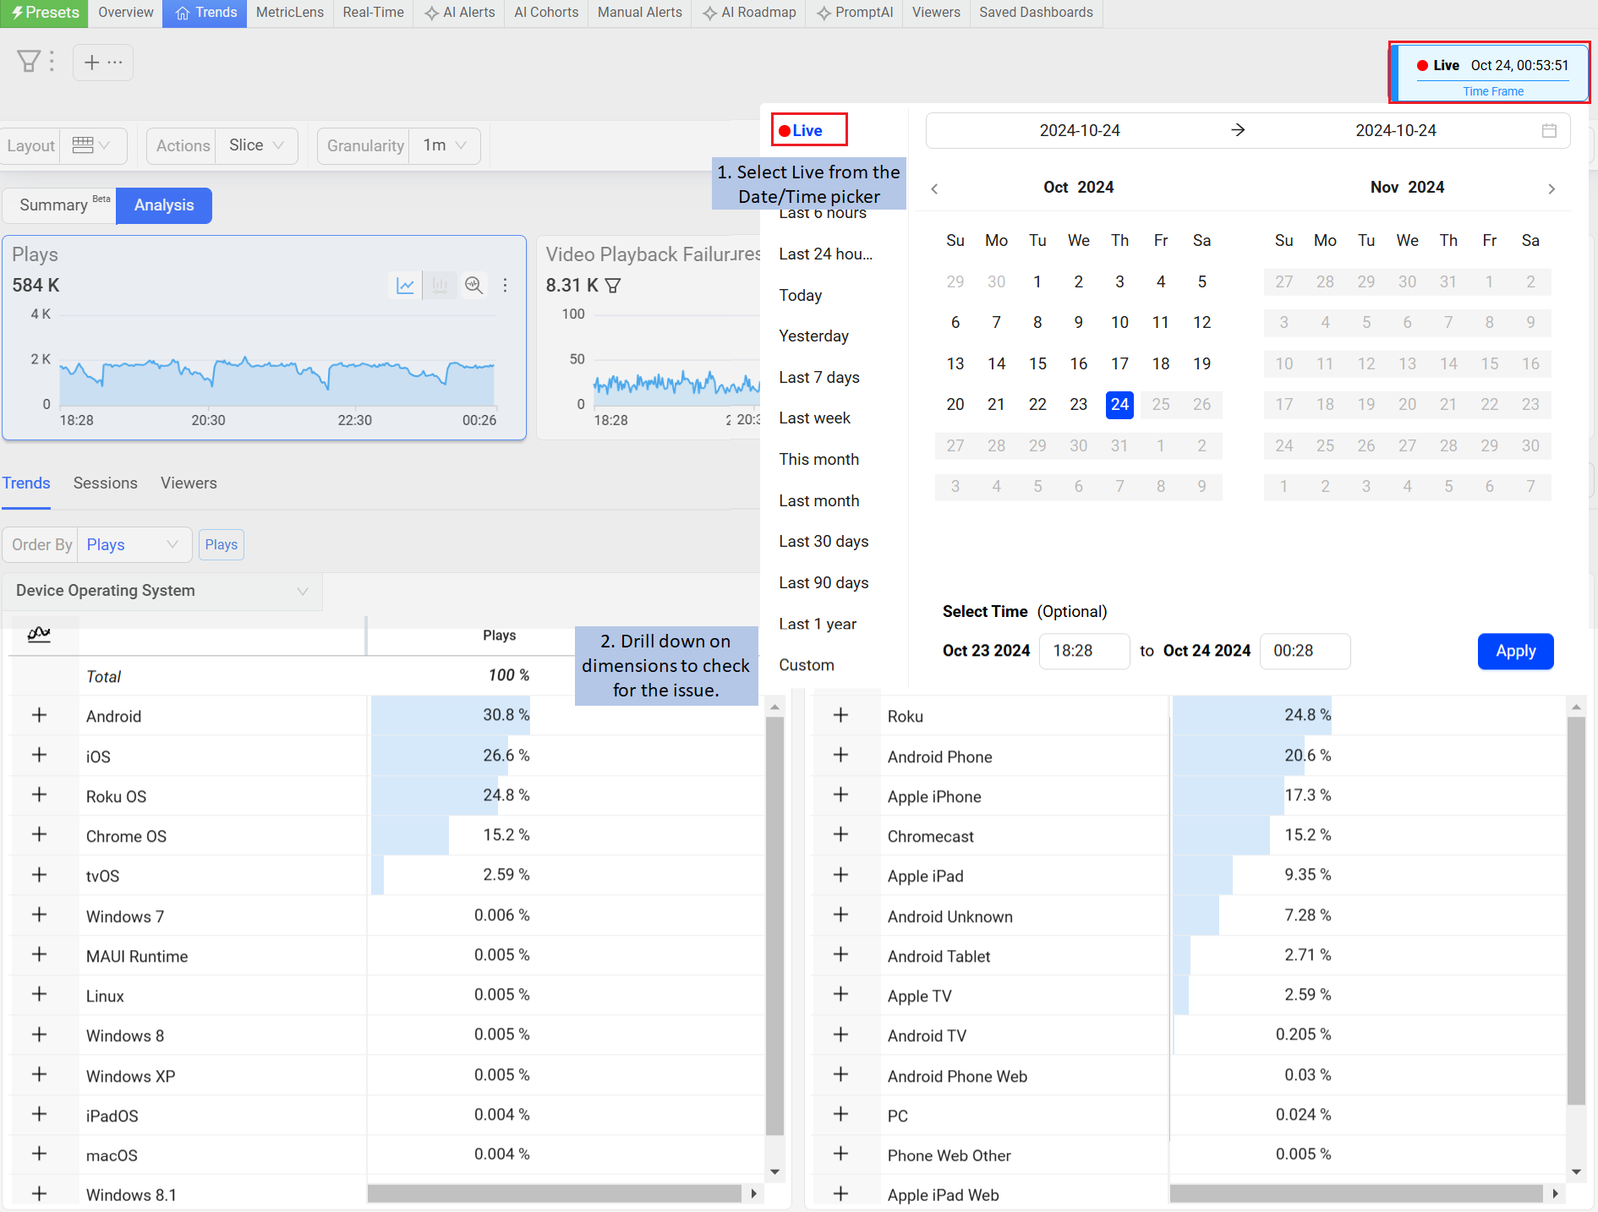Expand the tvOS row
Viewport: 1598px width, 1212px height.
pyautogui.click(x=39, y=875)
